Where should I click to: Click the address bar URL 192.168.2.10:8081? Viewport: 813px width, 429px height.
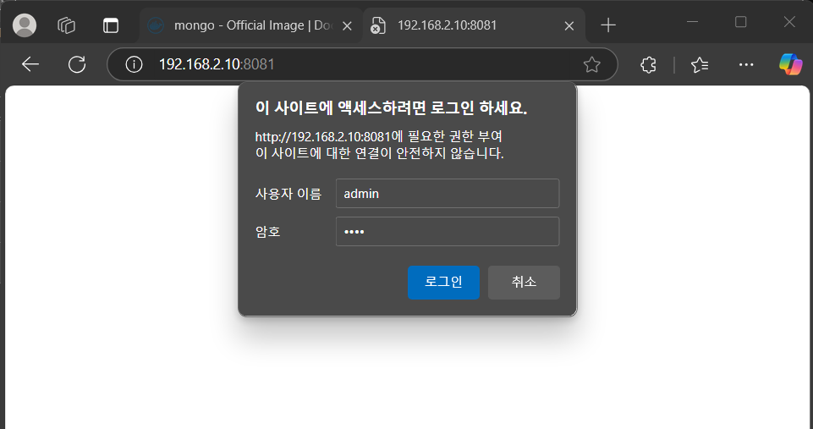[217, 64]
